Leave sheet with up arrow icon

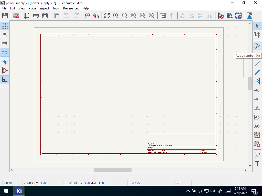[172, 16]
